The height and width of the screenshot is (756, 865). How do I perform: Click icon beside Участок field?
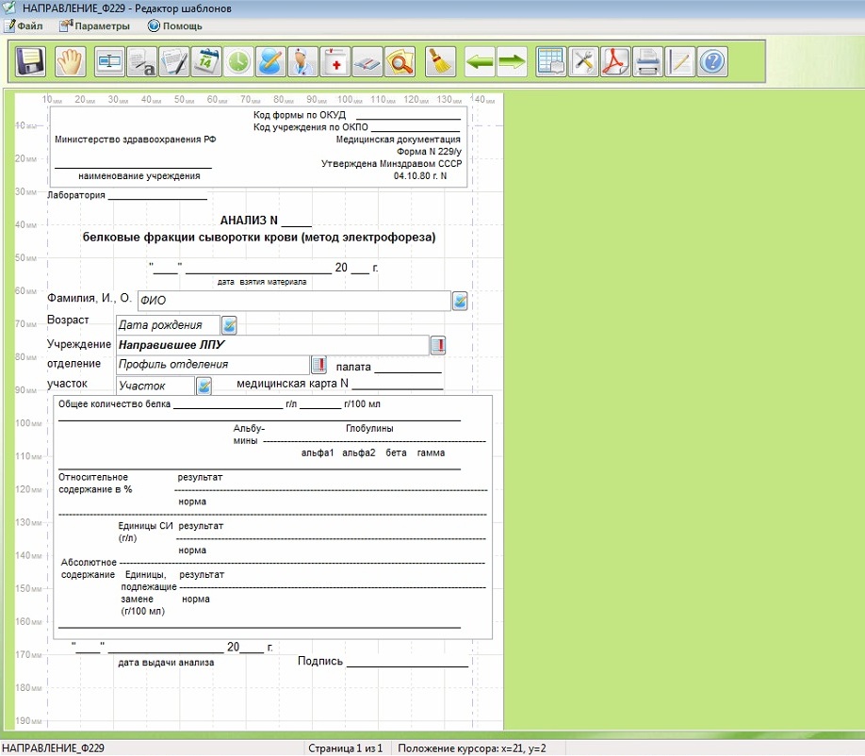tap(204, 386)
